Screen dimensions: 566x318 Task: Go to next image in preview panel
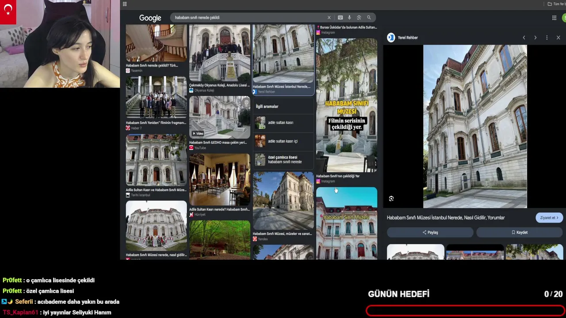535,38
